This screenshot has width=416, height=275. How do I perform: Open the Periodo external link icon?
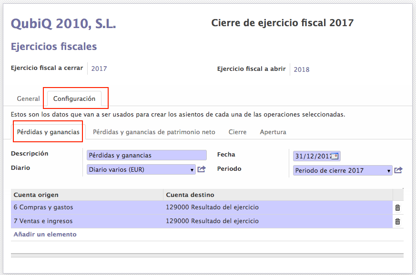(x=398, y=170)
